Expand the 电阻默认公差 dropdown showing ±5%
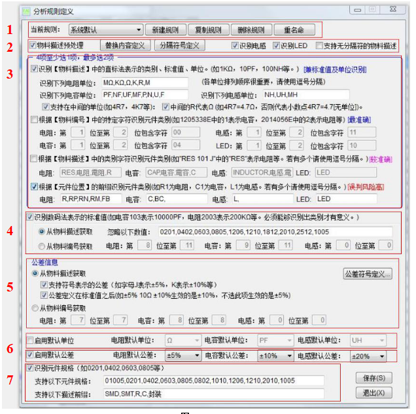The image size is (416, 414). [182, 356]
